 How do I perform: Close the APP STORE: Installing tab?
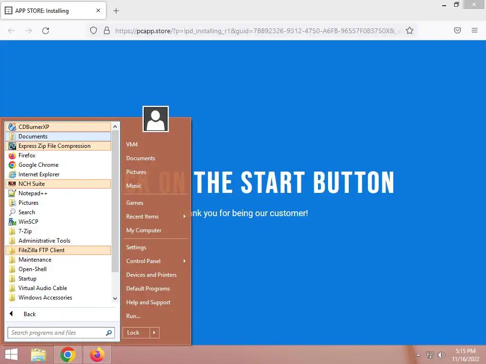pos(98,10)
